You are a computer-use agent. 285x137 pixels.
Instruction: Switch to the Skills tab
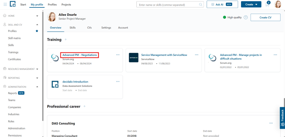tap(73, 28)
